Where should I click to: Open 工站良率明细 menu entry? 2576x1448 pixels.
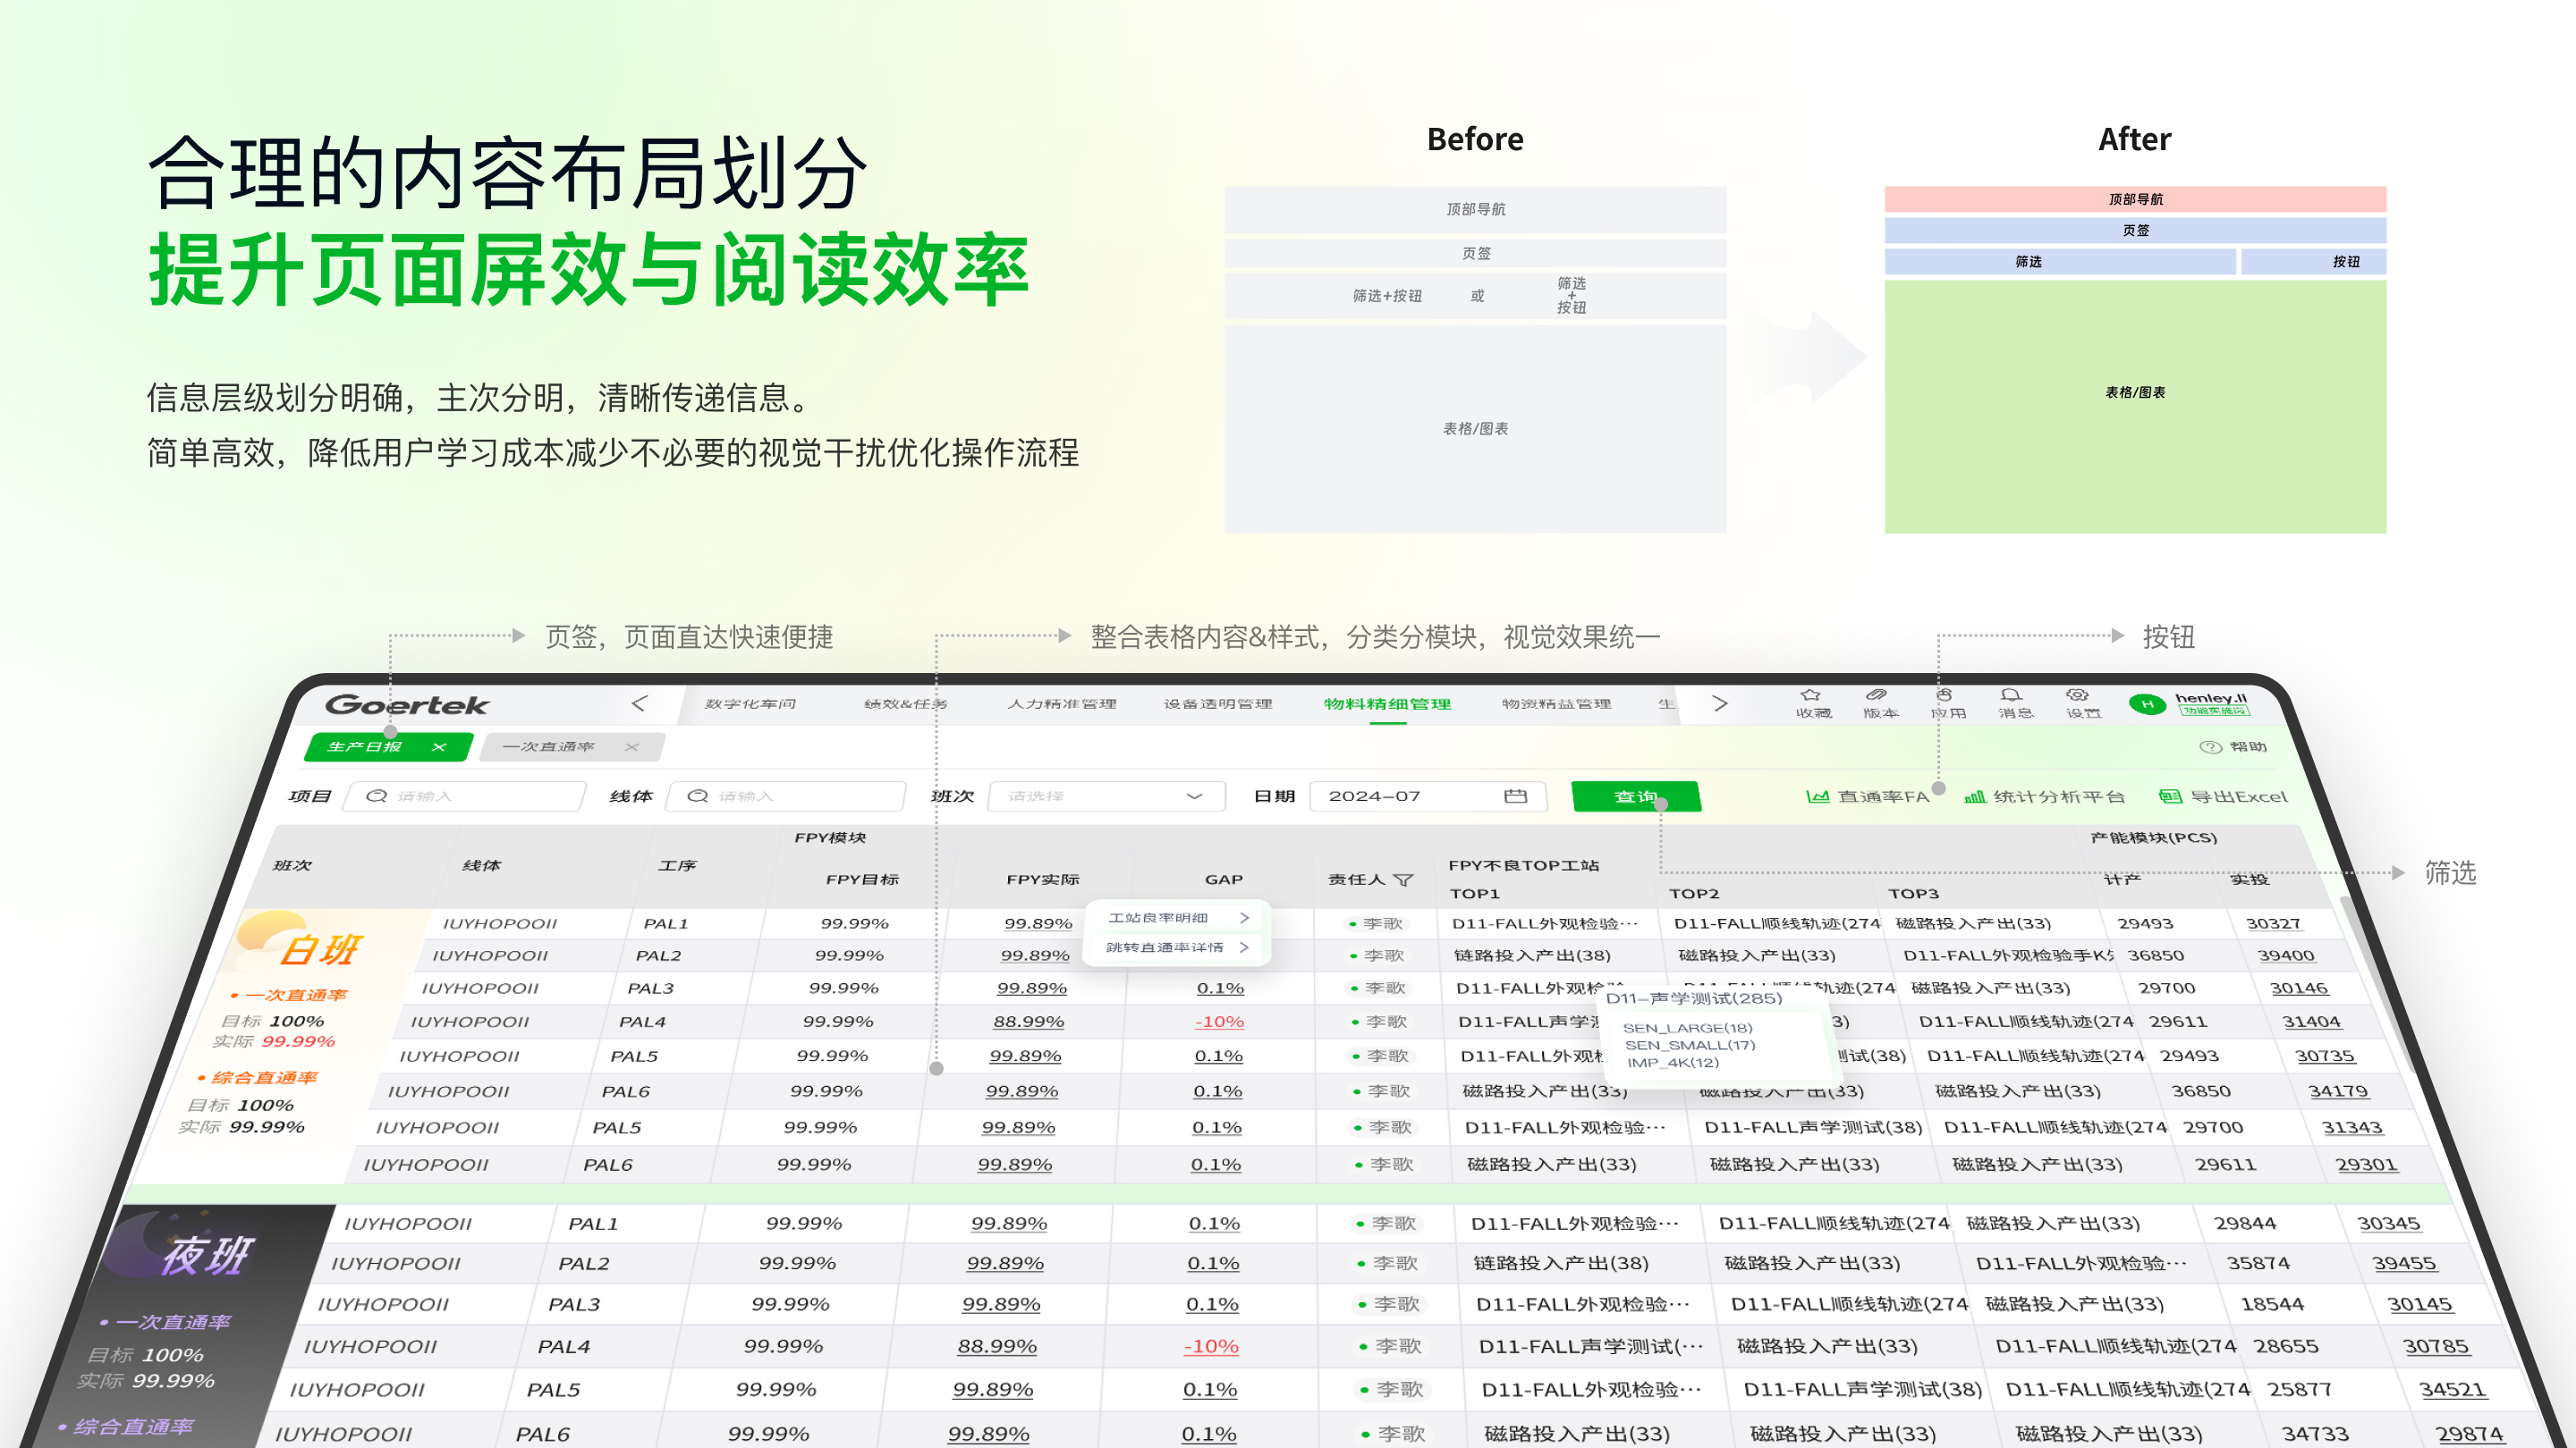[1177, 917]
